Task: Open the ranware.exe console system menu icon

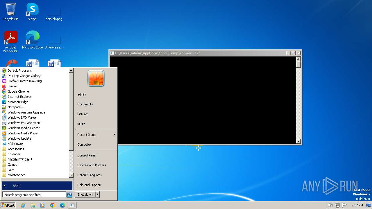Action: pyautogui.click(x=112, y=53)
